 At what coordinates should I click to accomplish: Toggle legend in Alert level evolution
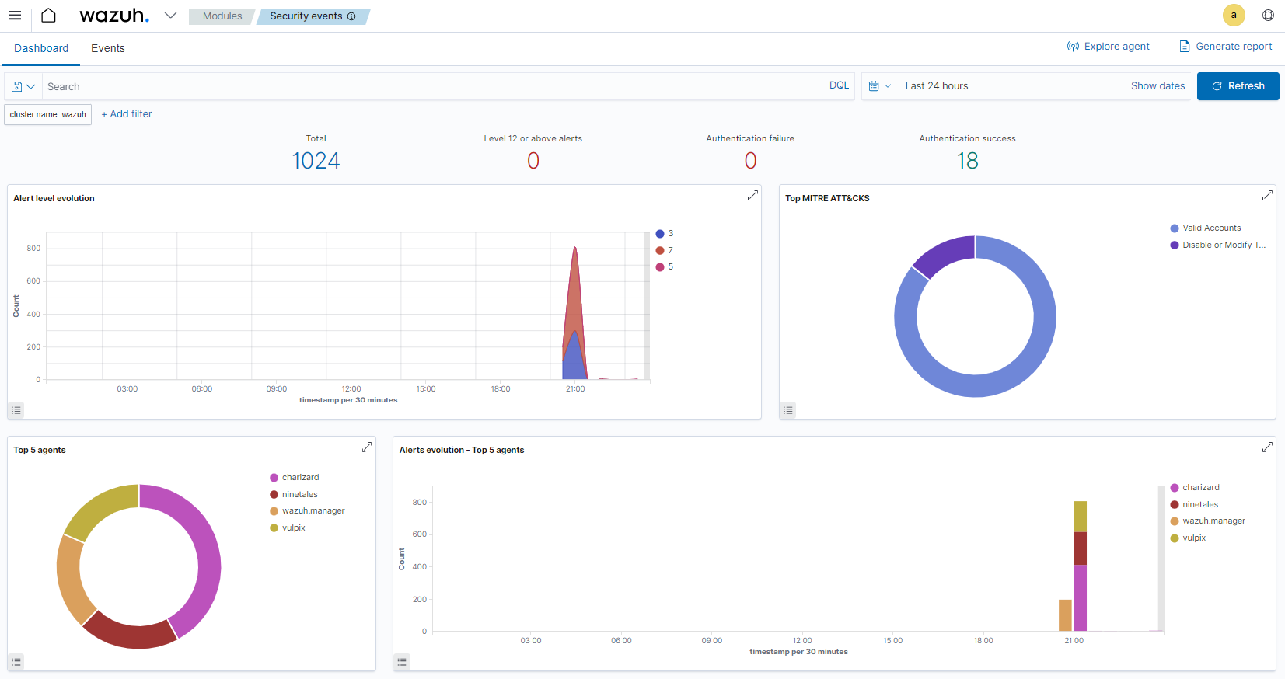pos(16,410)
